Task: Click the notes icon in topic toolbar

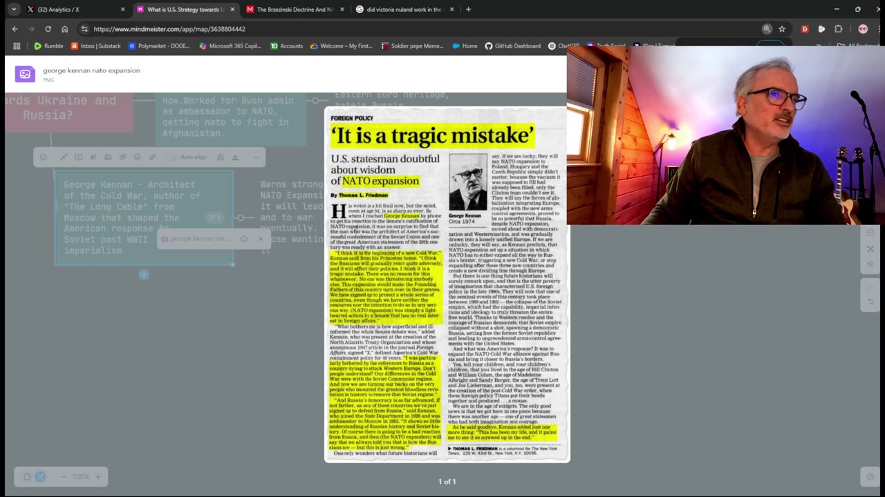Action: pyautogui.click(x=93, y=157)
